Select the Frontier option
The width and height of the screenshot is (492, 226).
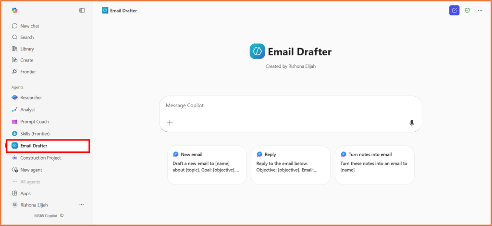[28, 72]
